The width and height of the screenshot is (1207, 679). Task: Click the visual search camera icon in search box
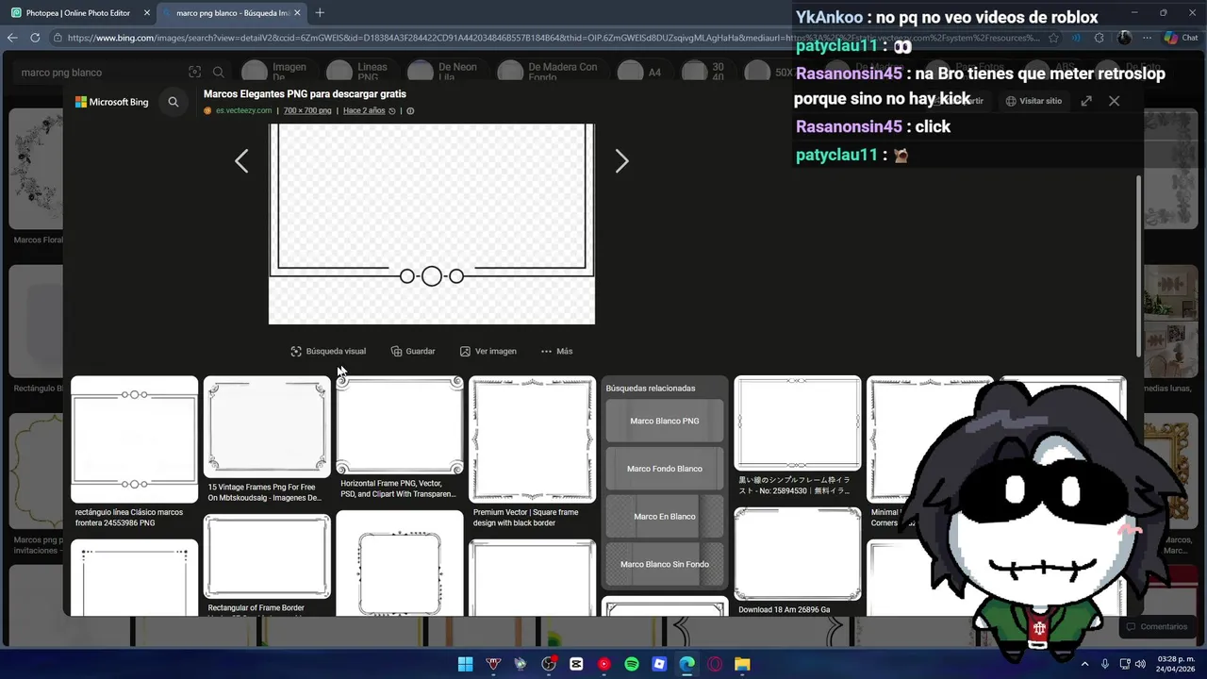tap(194, 72)
